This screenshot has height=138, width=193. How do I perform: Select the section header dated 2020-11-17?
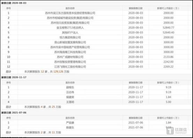(14, 77)
